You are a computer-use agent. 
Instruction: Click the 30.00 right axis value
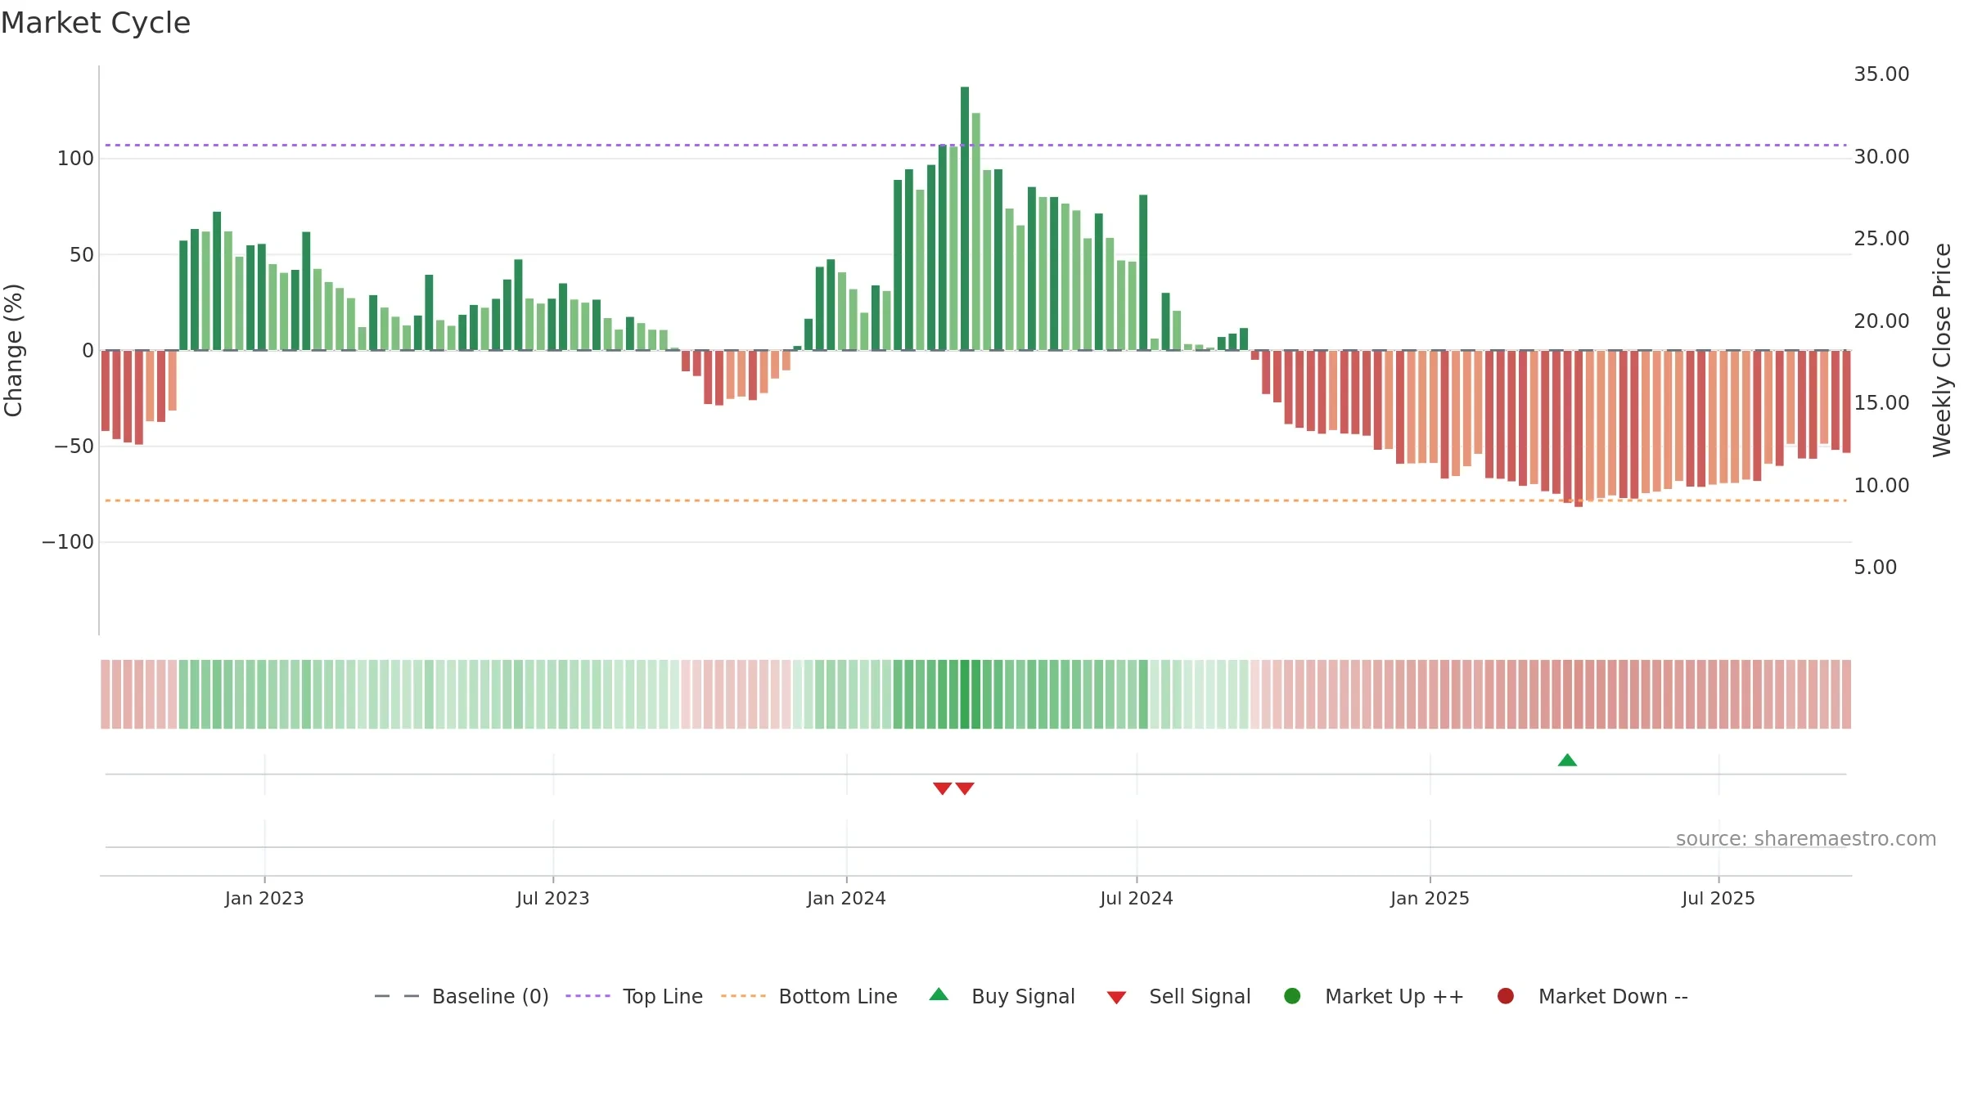pyautogui.click(x=1881, y=157)
